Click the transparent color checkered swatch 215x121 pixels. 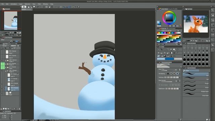coord(178,59)
